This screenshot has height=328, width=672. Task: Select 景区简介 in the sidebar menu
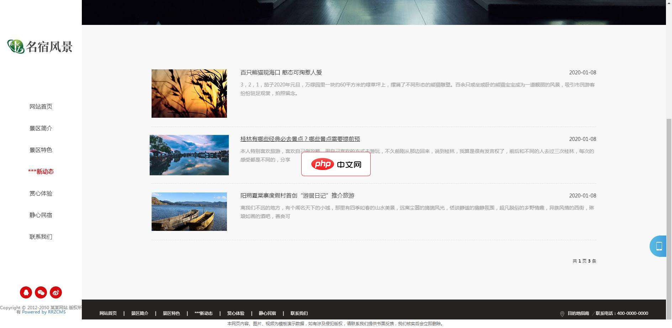point(41,128)
